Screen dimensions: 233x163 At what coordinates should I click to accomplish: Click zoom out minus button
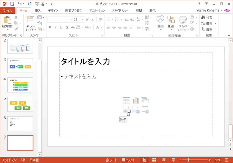point(181,160)
